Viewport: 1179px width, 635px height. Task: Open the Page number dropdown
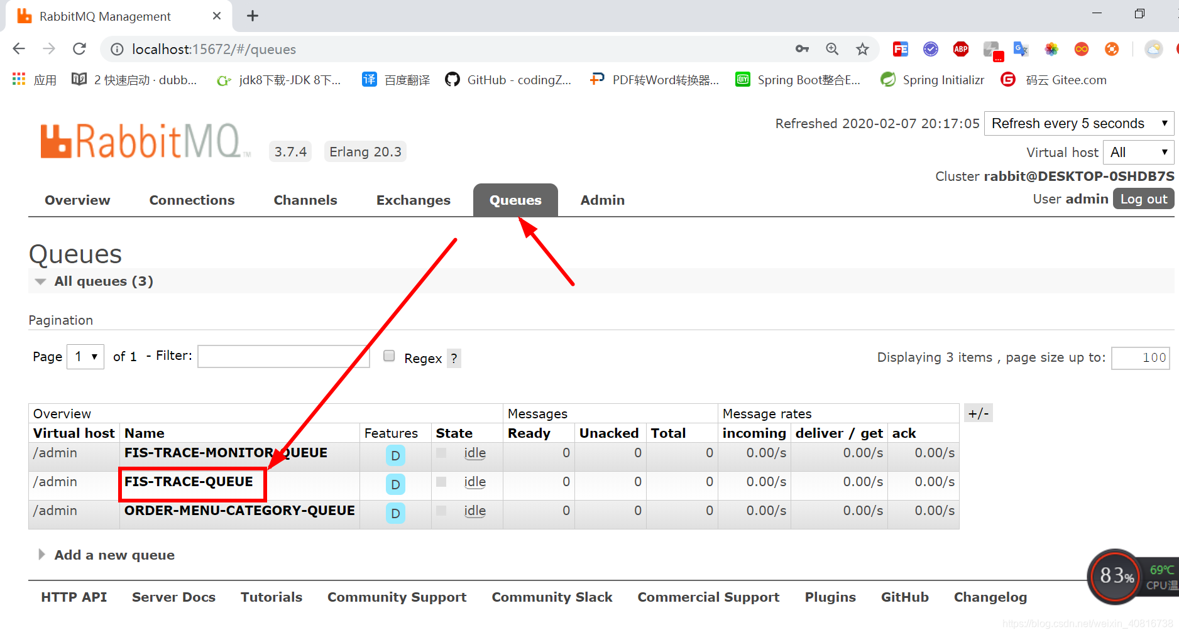pos(85,357)
